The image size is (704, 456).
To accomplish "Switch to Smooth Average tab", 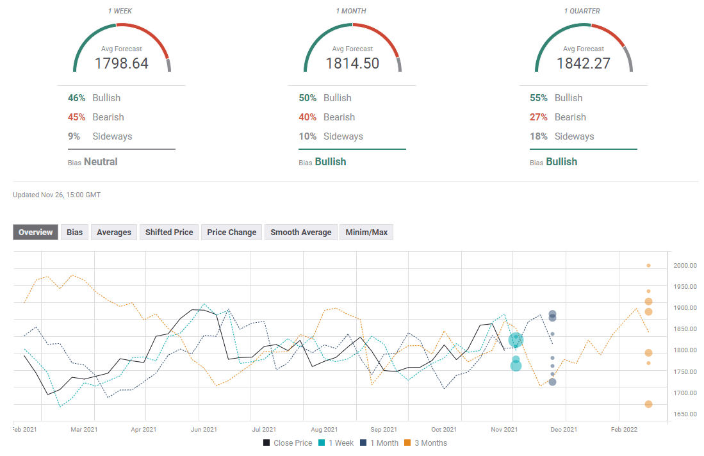I will [301, 232].
